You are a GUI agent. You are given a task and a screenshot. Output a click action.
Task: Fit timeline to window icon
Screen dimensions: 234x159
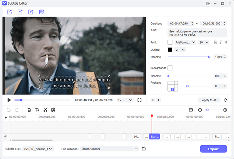(191, 110)
